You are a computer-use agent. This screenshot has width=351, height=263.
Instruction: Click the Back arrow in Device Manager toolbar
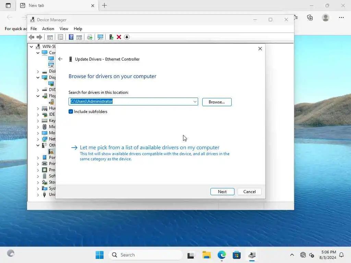pyautogui.click(x=32, y=37)
